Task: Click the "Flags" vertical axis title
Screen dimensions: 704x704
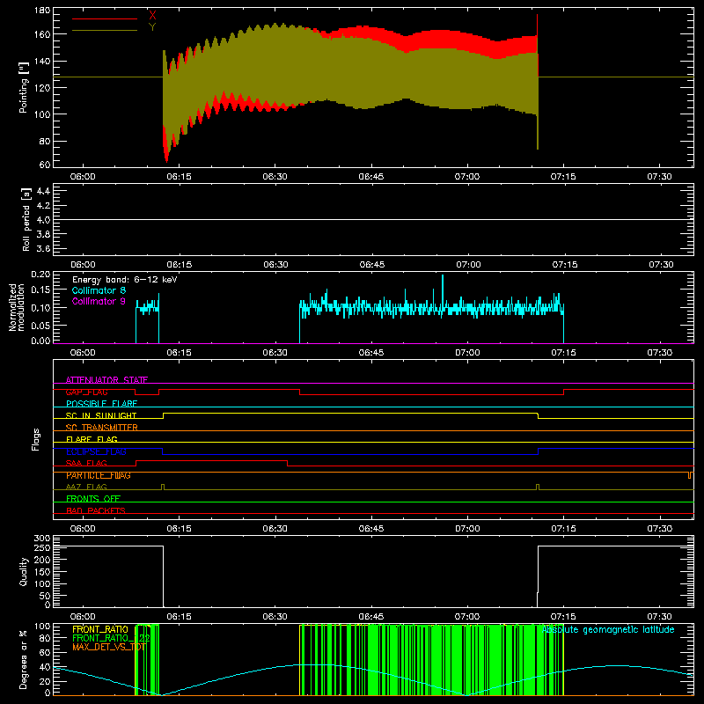Action: coord(35,439)
